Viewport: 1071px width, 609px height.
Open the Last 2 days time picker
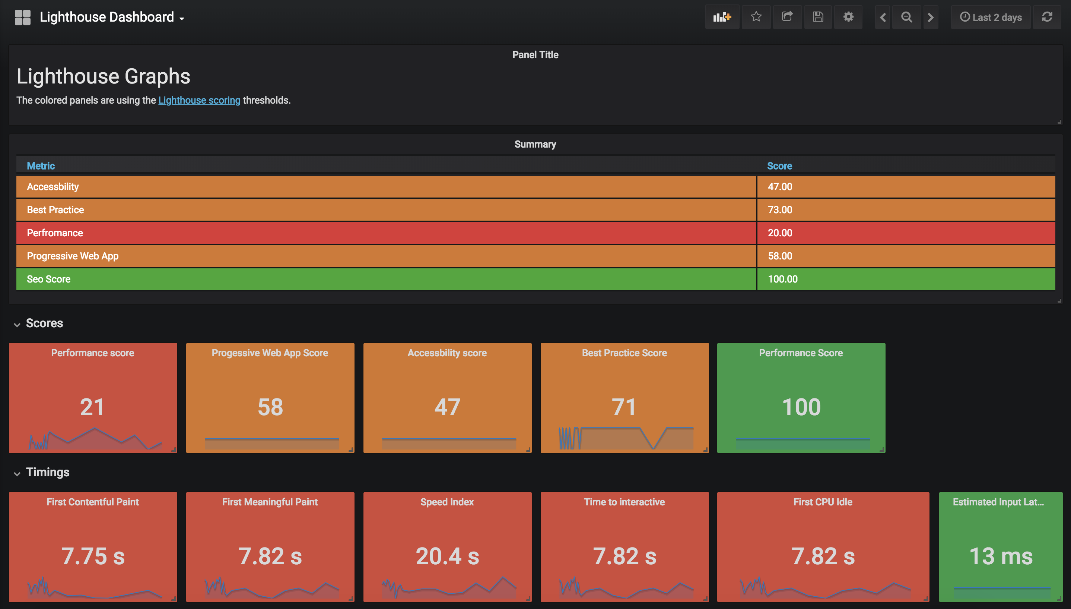point(991,17)
